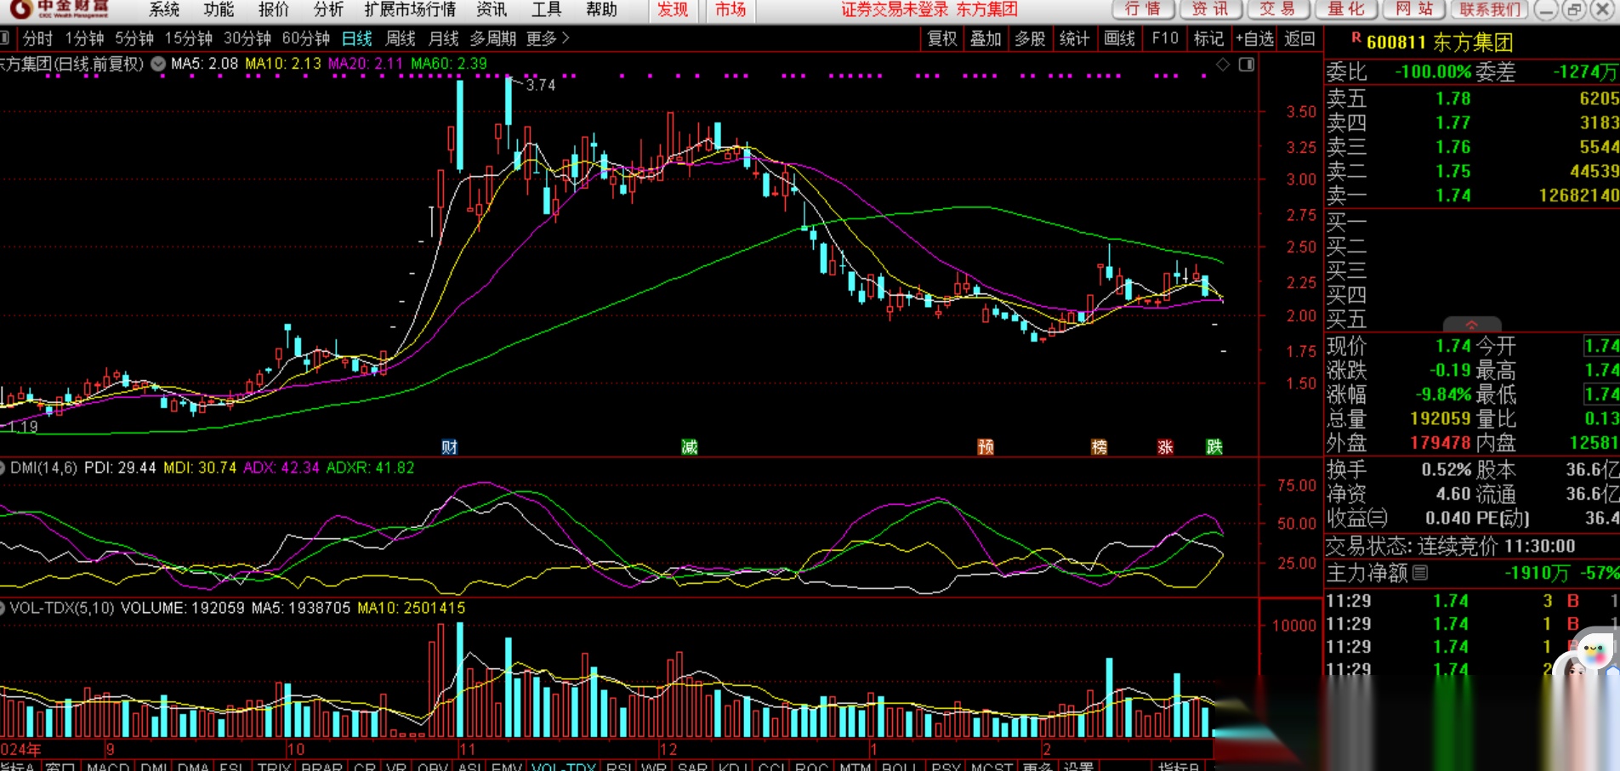Screen dimensions: 1620x771
Task: Click the 减 marker below the chart
Action: click(690, 447)
